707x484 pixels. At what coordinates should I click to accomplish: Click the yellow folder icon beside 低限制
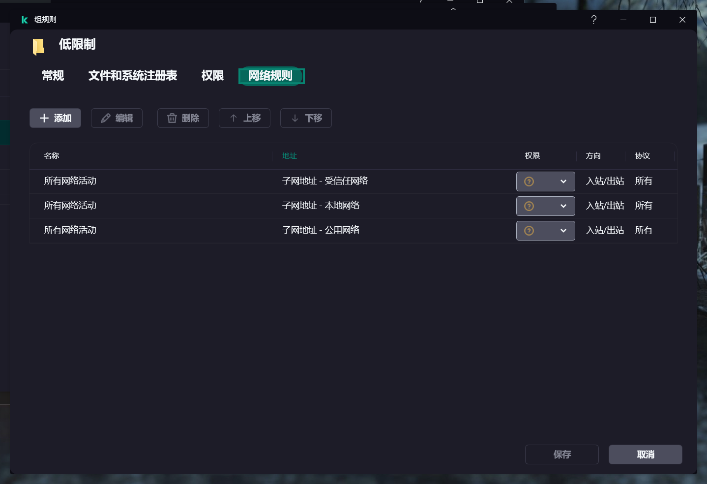pyautogui.click(x=38, y=45)
